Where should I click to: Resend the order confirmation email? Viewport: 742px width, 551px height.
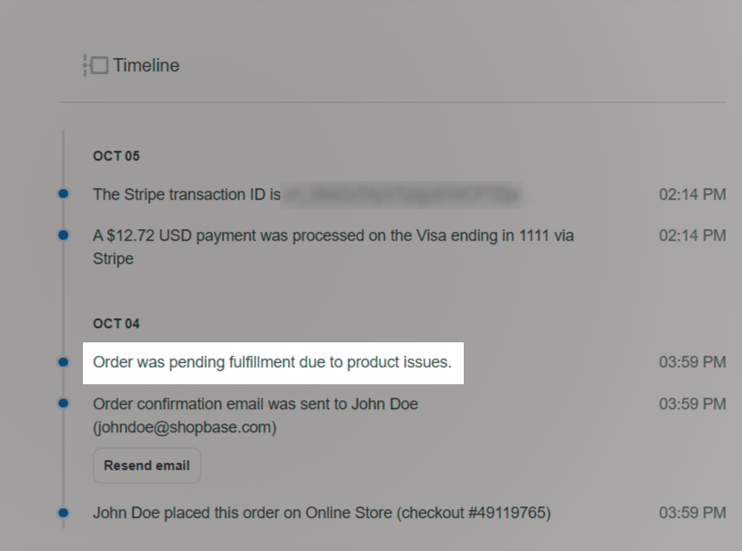click(x=146, y=465)
